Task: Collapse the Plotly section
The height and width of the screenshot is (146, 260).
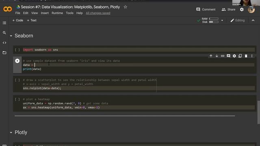Action: click(11, 133)
